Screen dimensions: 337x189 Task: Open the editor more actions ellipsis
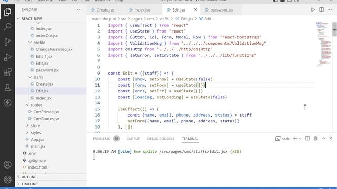click(x=330, y=10)
